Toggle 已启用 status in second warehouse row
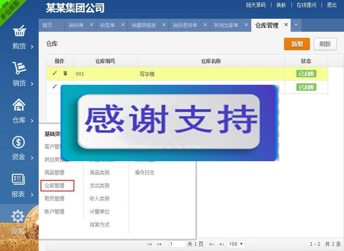 point(306,87)
